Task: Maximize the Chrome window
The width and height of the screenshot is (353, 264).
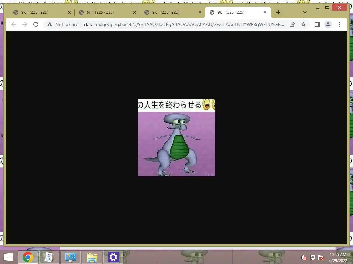Action: (x=327, y=8)
